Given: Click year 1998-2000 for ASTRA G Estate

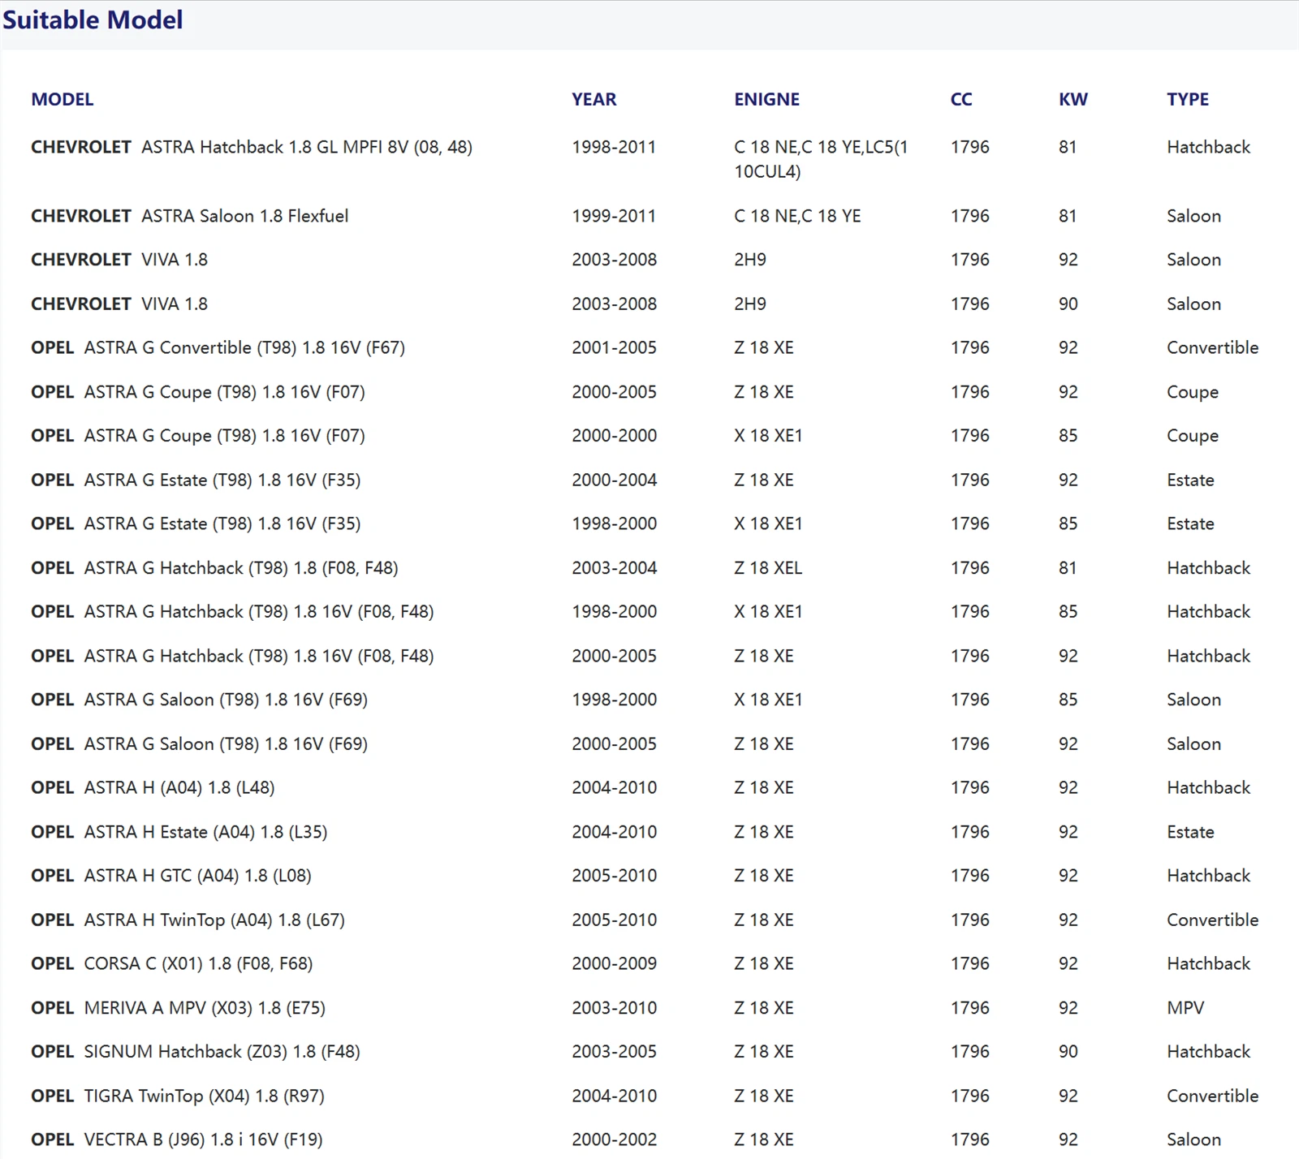Looking at the screenshot, I should coord(614,523).
